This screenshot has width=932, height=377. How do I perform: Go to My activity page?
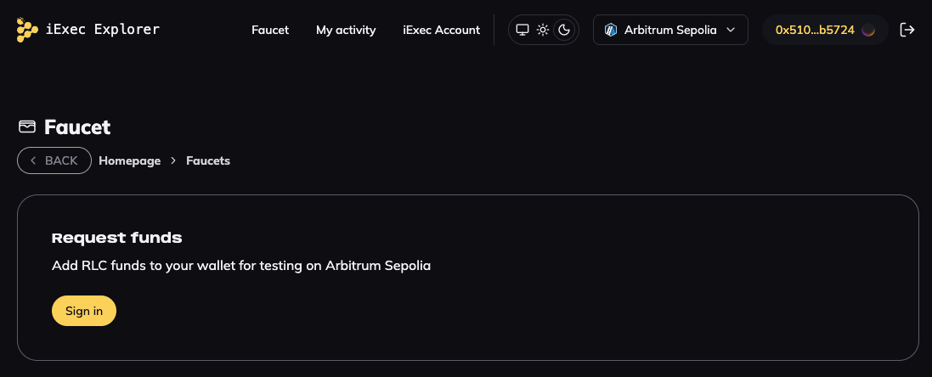click(x=346, y=30)
